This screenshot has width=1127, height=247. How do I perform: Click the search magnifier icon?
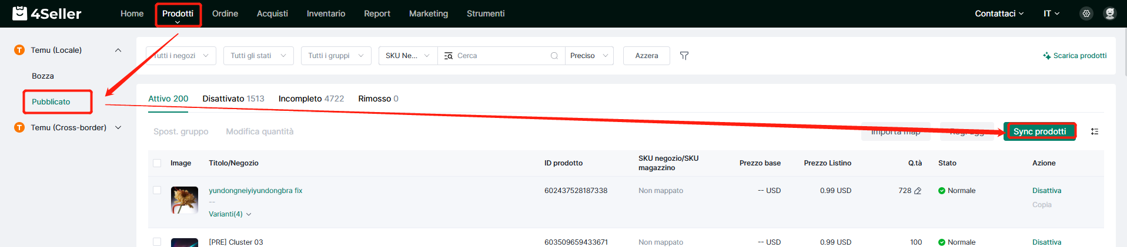pyautogui.click(x=554, y=56)
